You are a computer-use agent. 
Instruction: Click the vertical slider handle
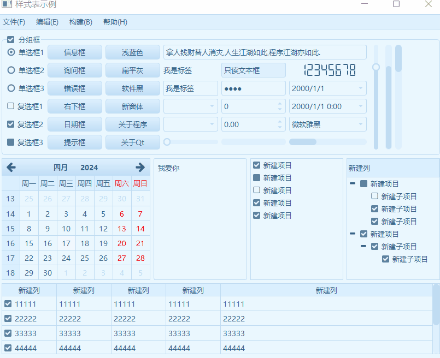(x=376, y=67)
